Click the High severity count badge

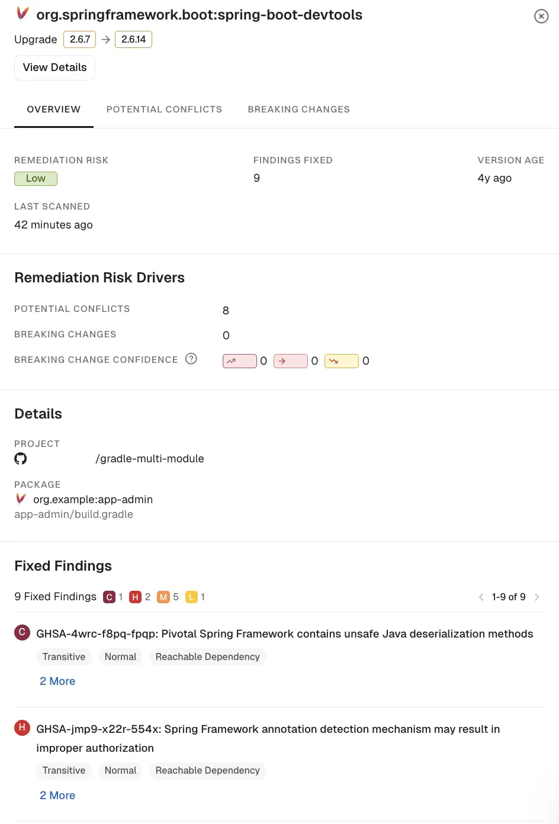[135, 597]
